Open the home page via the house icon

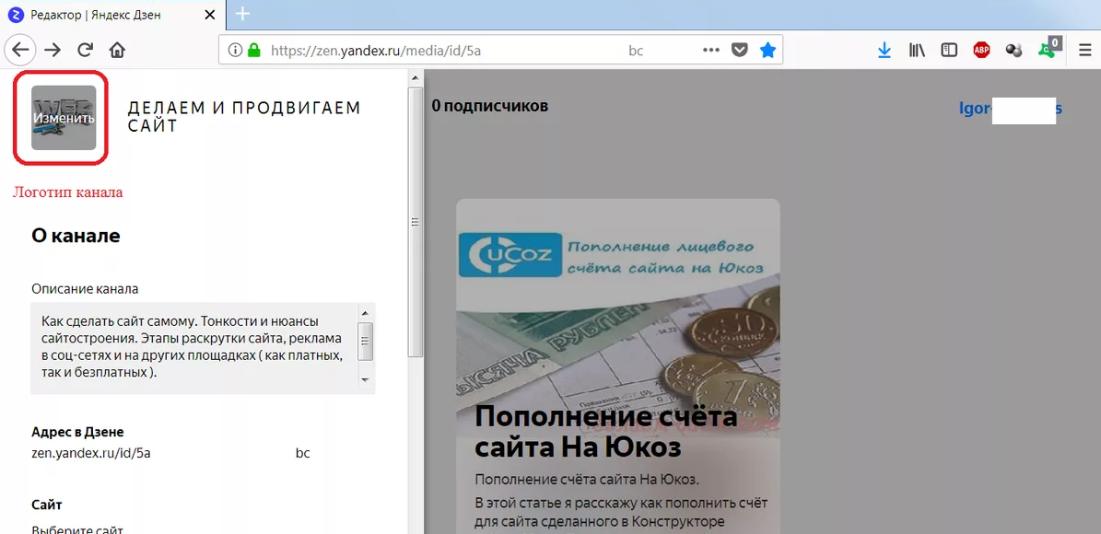(117, 50)
